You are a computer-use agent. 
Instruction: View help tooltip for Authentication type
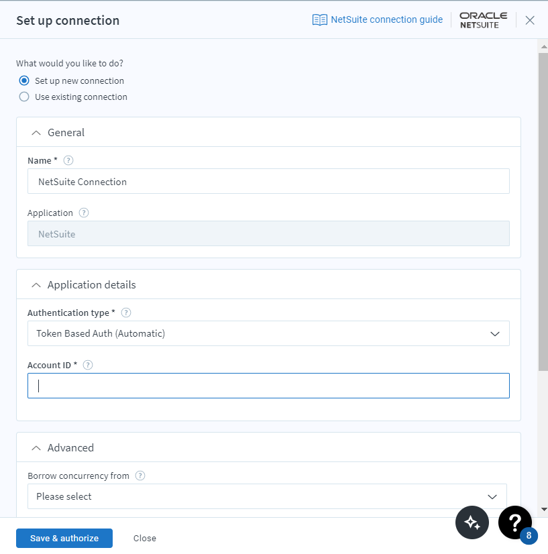(x=125, y=313)
